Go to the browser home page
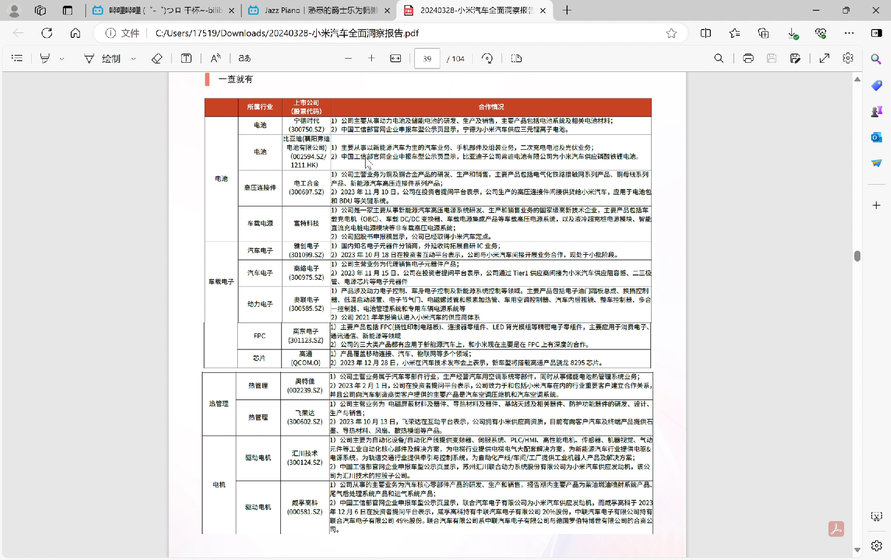Image resolution: width=891 pixels, height=560 pixels. [x=75, y=33]
